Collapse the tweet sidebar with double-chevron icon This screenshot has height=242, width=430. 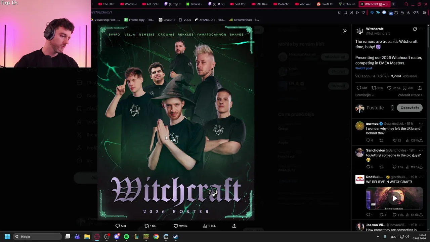(345, 31)
